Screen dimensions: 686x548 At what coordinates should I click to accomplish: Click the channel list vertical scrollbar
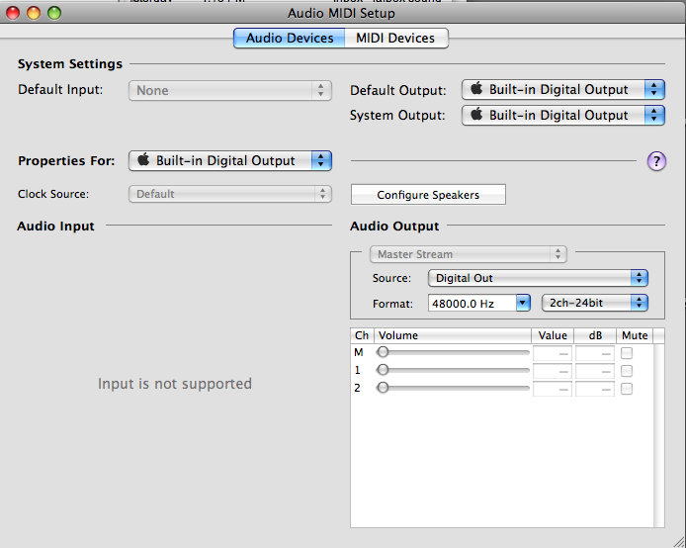click(659, 435)
